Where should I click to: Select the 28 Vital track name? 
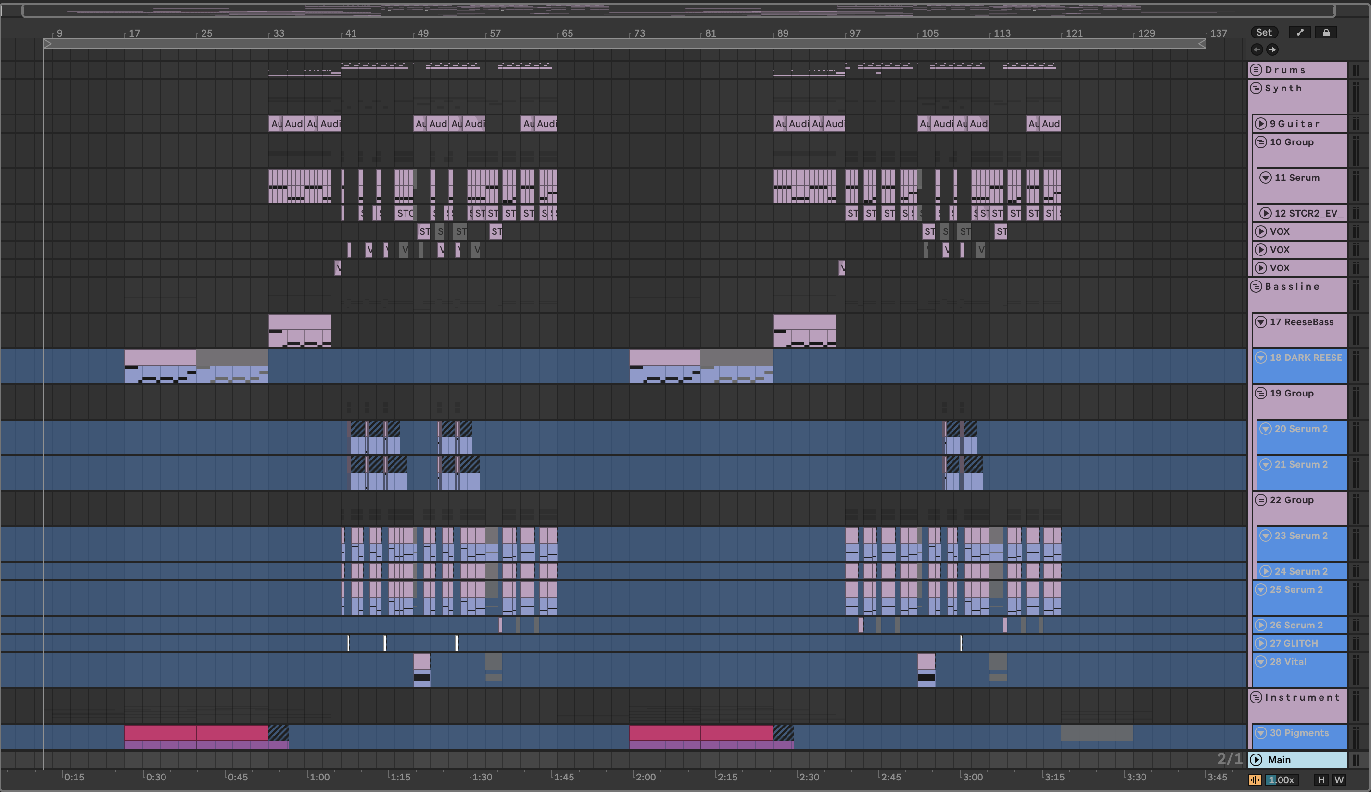pos(1287,662)
